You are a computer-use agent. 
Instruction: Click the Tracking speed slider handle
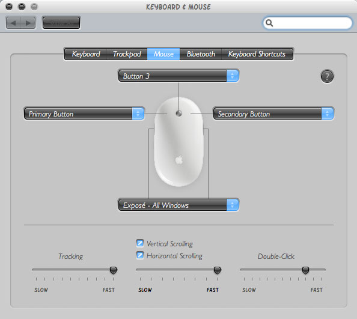pos(113,270)
